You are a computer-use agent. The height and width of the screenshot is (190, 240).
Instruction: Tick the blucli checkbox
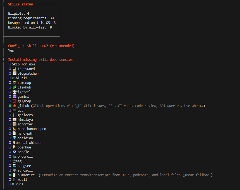point(10,78)
